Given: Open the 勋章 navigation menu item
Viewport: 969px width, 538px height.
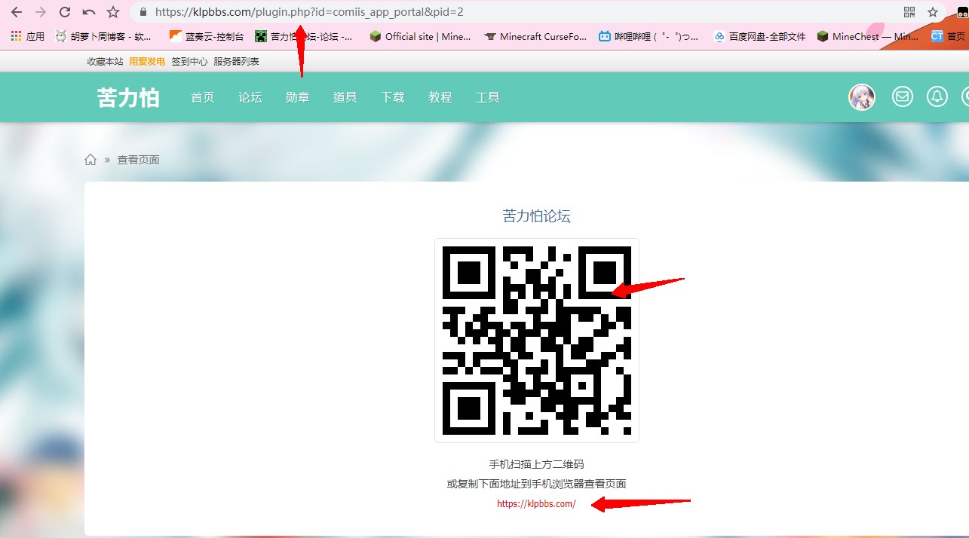Looking at the screenshot, I should coord(298,97).
